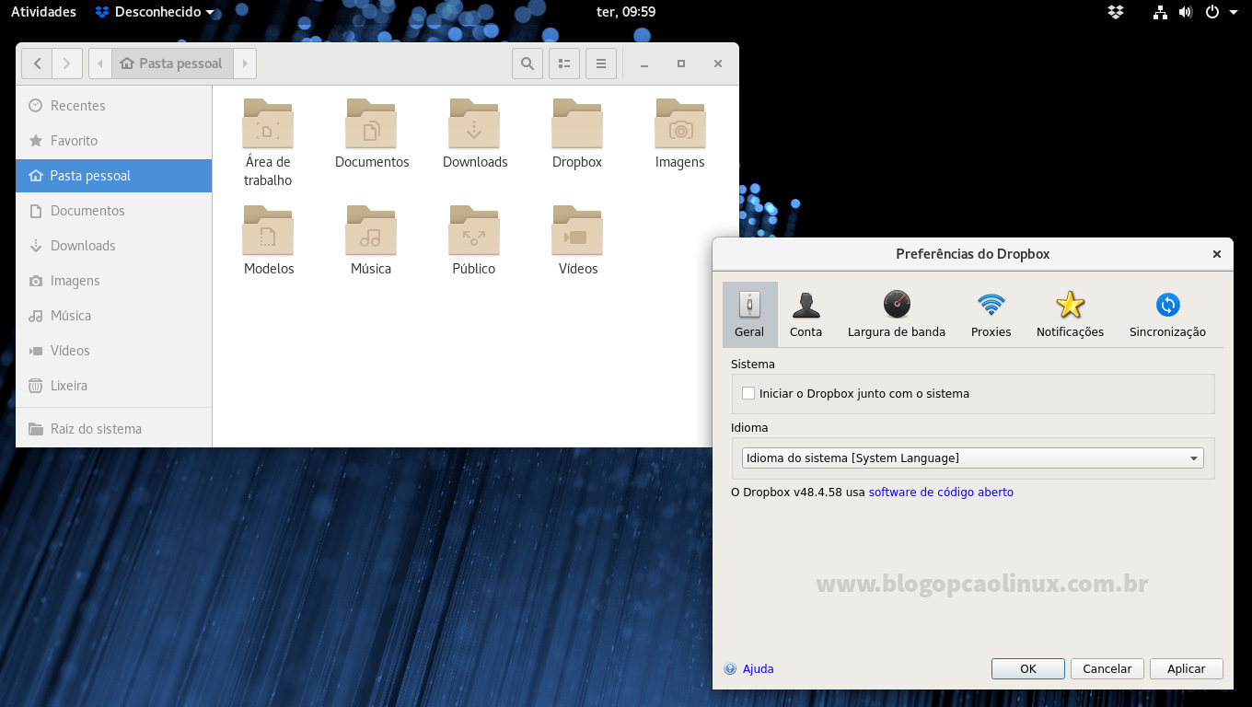Click the volume icon in the top bar
Screen dimensions: 1252x707
(1185, 12)
